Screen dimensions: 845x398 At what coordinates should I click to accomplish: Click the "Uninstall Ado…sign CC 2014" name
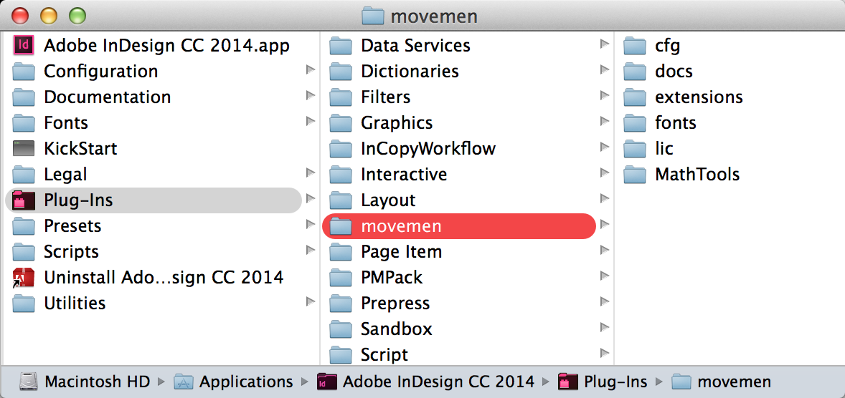click(x=164, y=278)
